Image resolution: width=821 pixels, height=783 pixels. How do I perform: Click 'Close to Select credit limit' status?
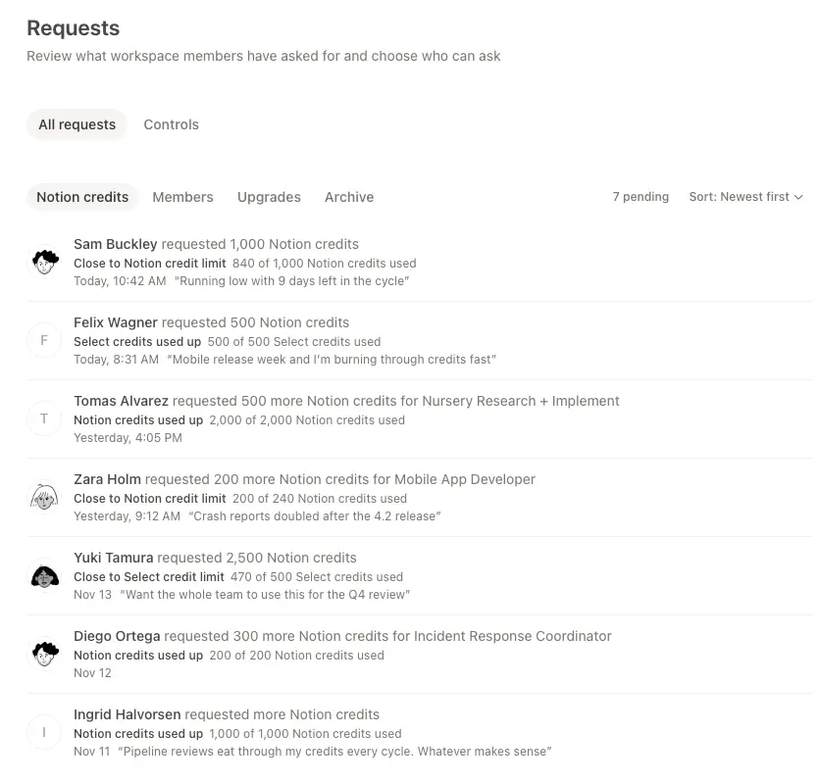(149, 577)
